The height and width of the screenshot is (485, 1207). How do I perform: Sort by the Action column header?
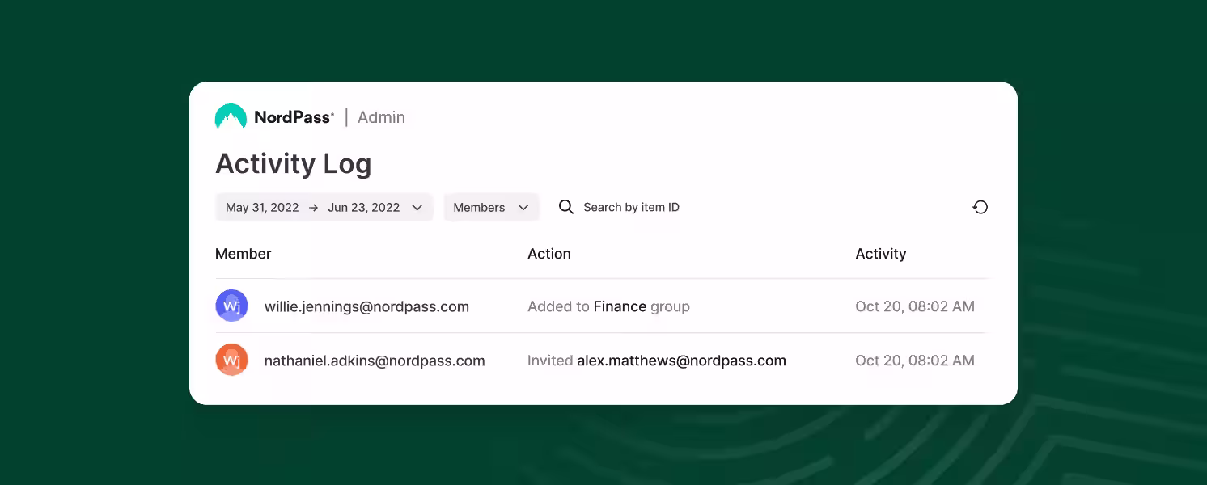pyautogui.click(x=548, y=254)
